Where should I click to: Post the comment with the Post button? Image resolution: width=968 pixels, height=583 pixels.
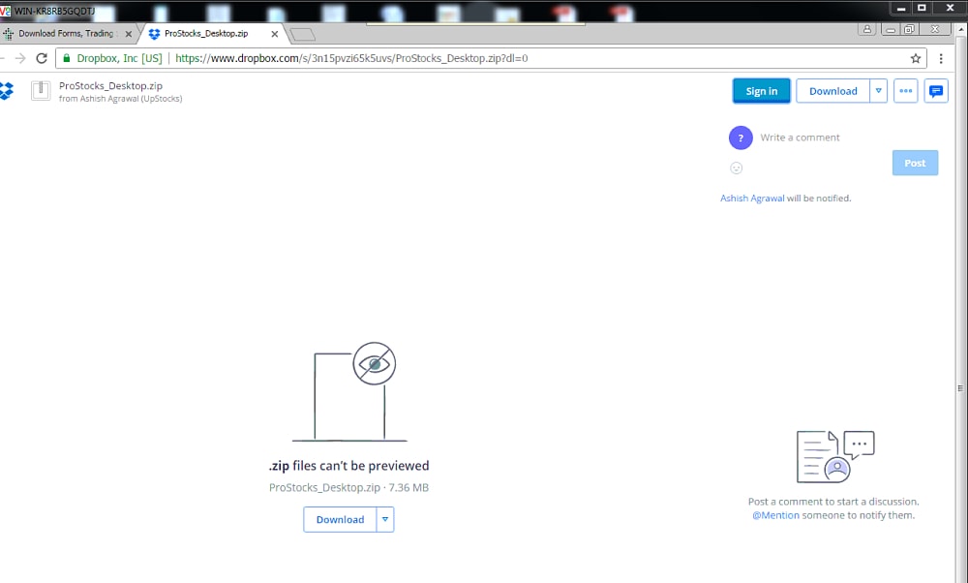(915, 163)
